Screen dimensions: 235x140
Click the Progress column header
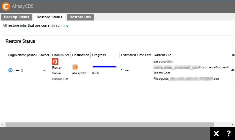(x=99, y=55)
